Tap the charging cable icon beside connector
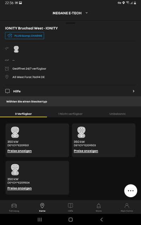 [7, 49]
